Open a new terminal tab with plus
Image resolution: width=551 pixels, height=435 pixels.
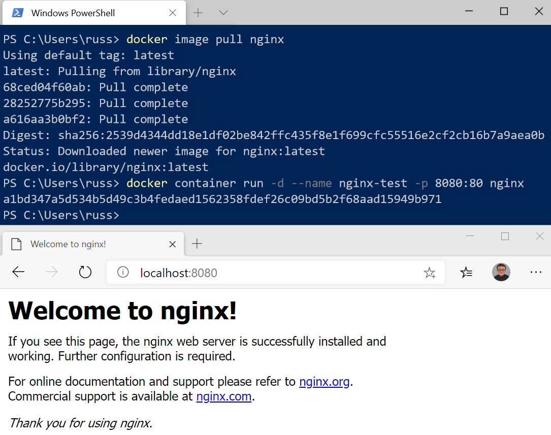pos(198,13)
